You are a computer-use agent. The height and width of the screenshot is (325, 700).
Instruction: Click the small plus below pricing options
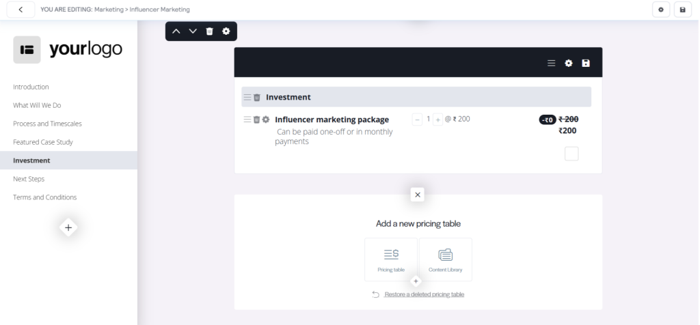(x=416, y=281)
